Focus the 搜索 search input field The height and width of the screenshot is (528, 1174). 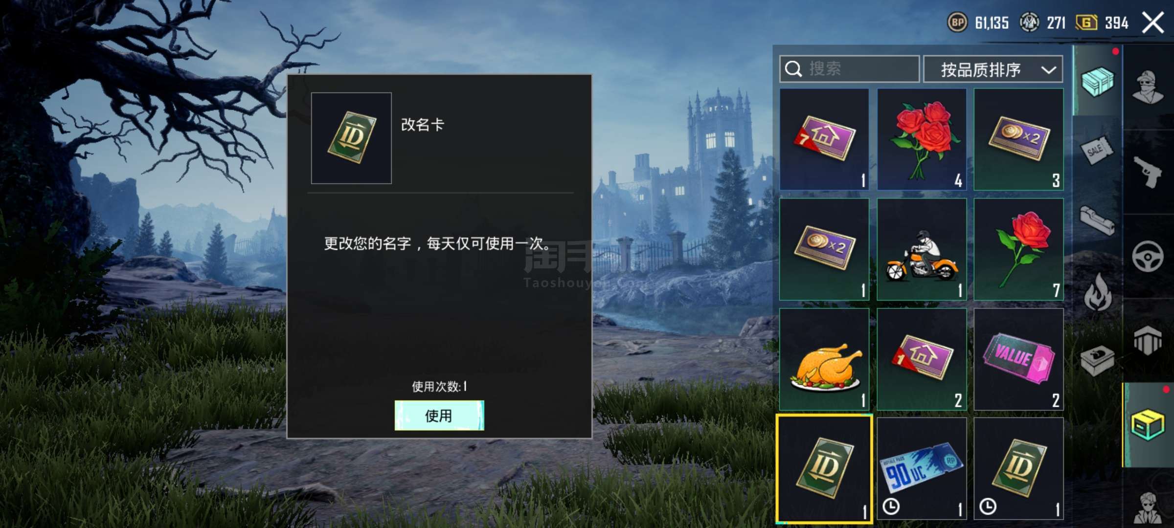coord(849,69)
